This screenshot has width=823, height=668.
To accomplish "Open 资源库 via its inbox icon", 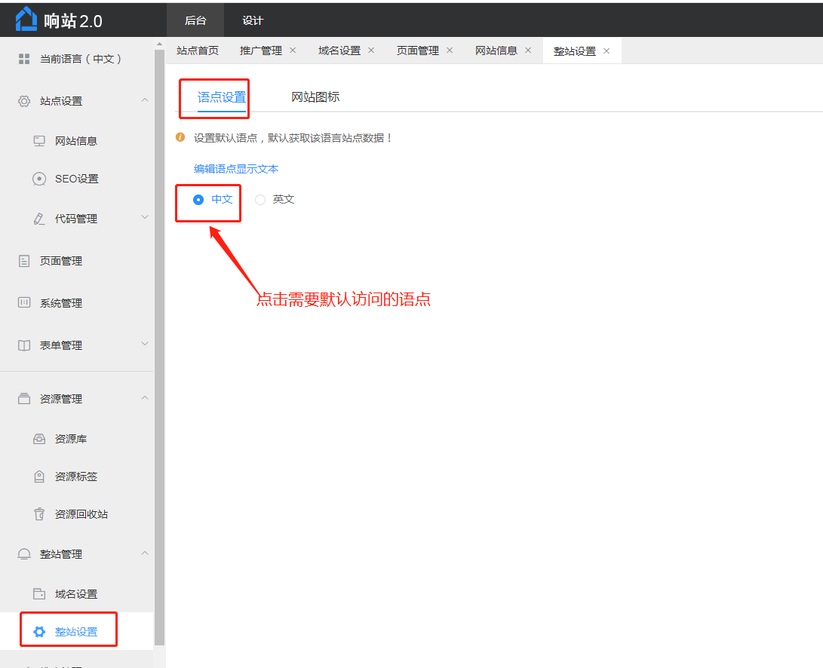I will (x=39, y=439).
